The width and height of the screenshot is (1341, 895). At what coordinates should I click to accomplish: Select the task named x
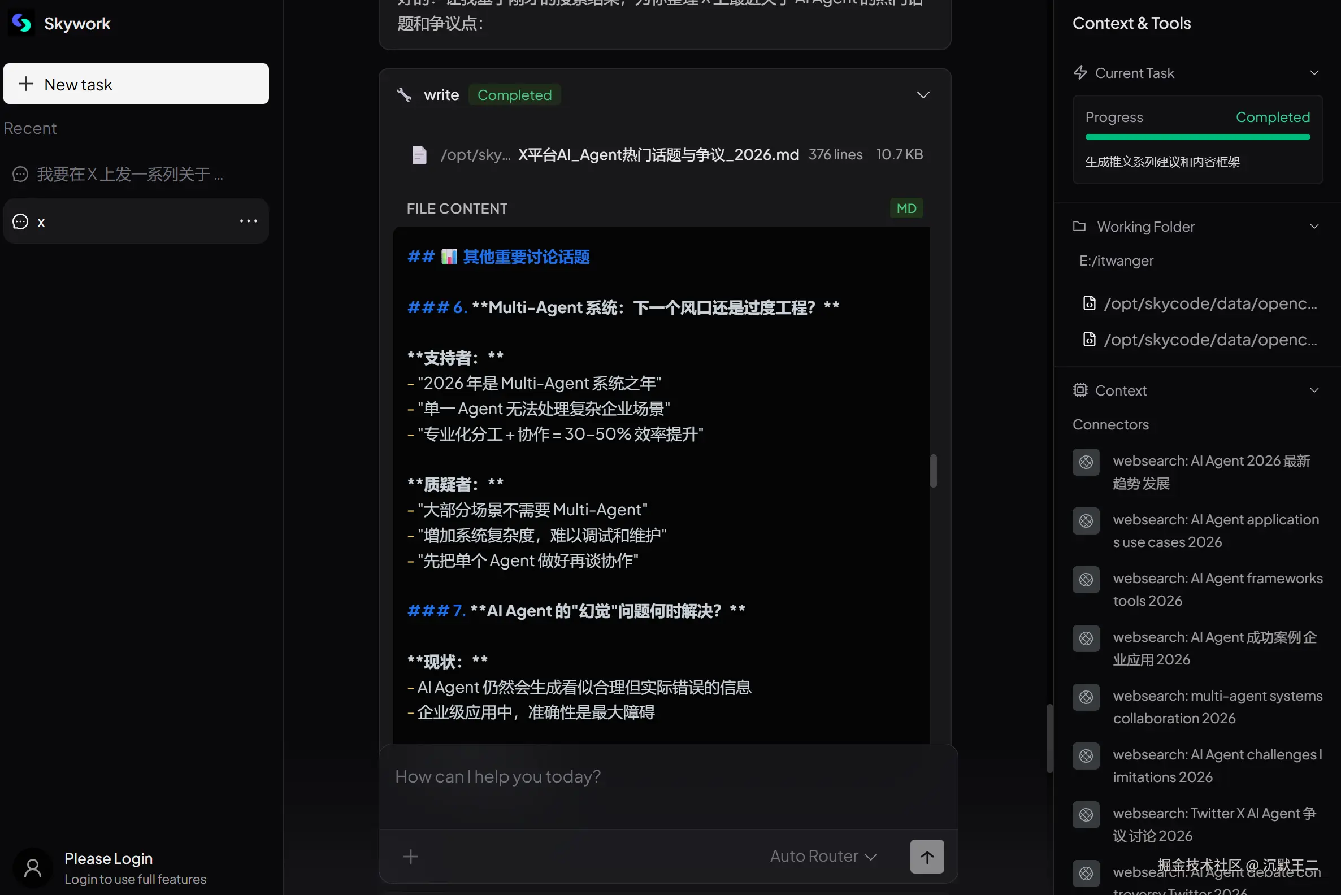tap(114, 221)
